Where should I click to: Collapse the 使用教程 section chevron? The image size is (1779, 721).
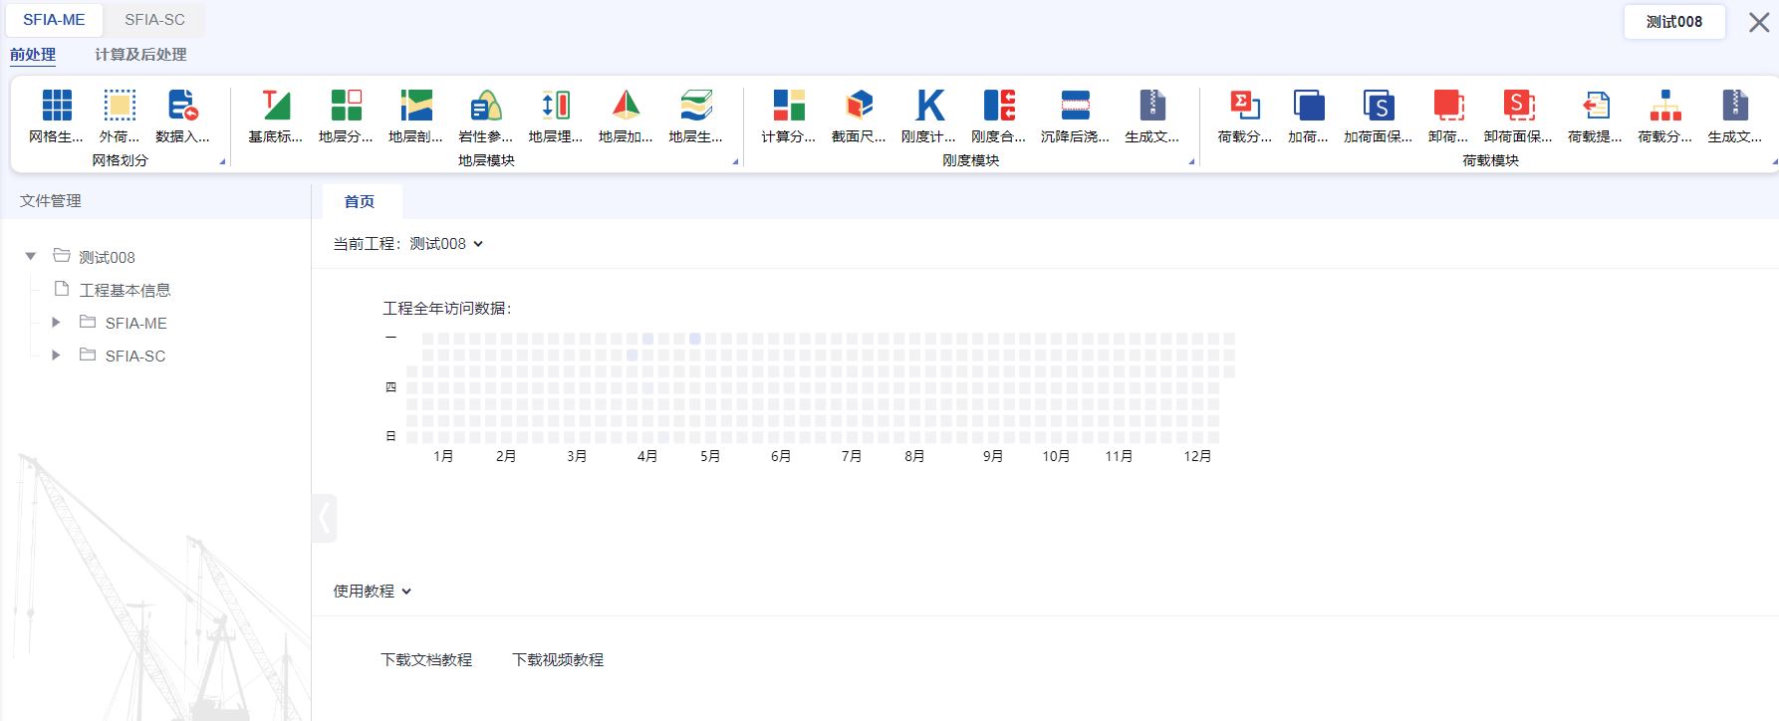pos(406,592)
